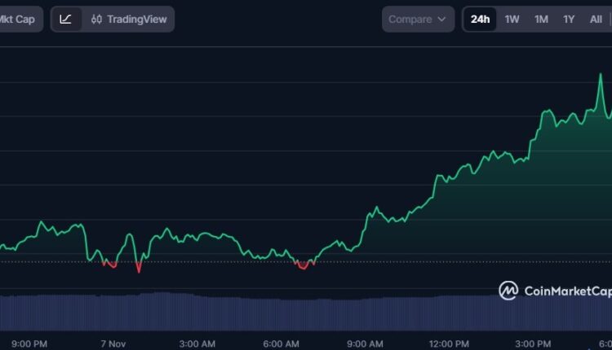
Task: Switch chart range to 1M
Action: click(541, 19)
